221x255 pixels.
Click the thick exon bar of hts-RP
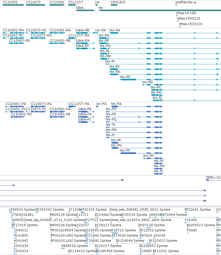[x=128, y=80]
